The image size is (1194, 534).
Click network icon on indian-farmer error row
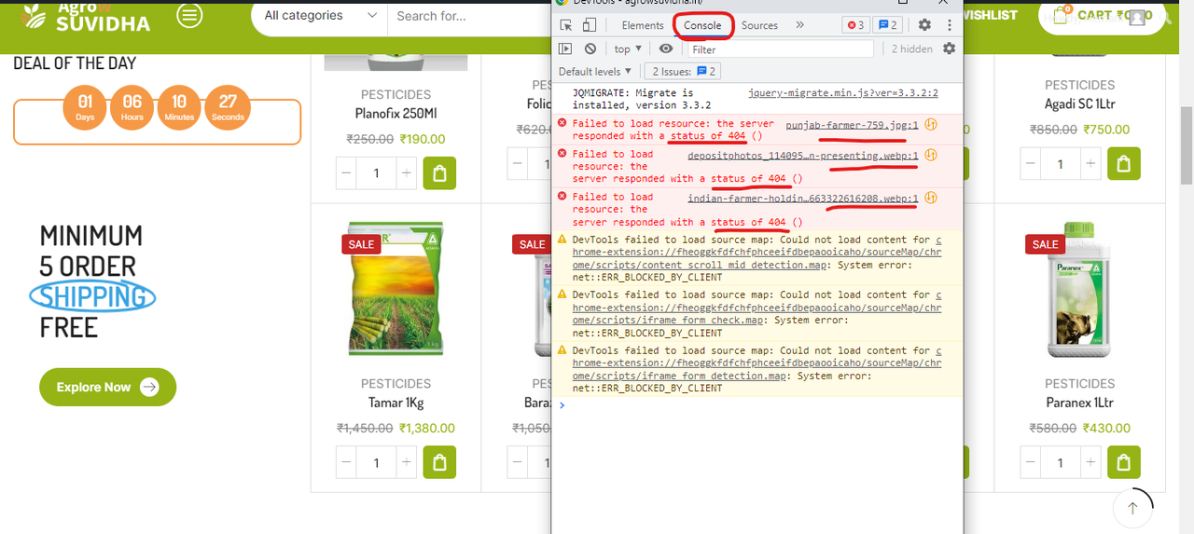point(930,199)
